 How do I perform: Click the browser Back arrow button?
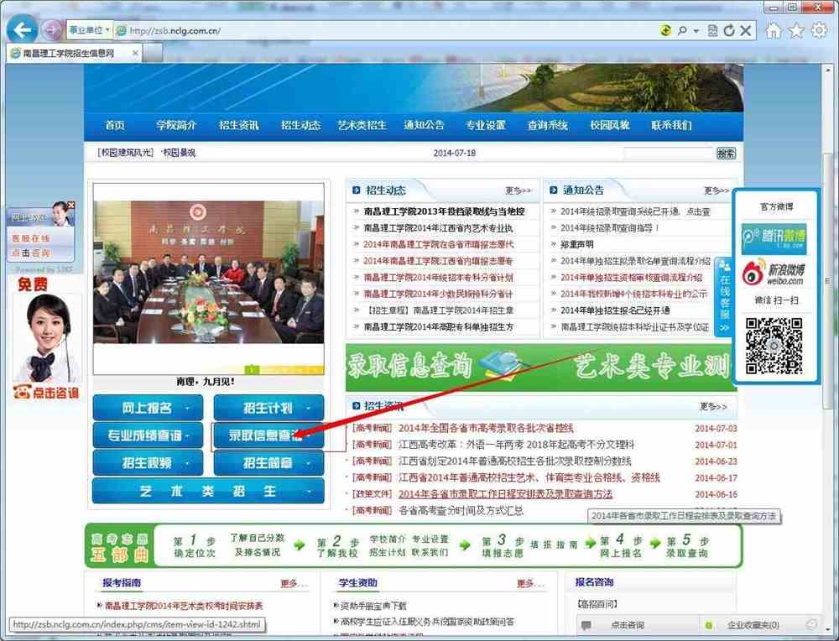pyautogui.click(x=22, y=30)
